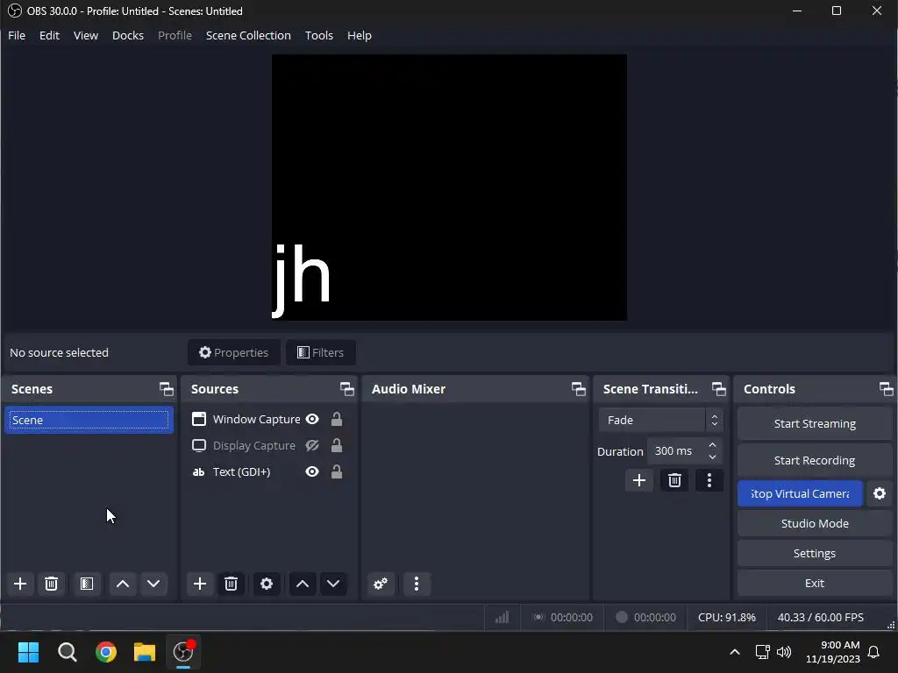This screenshot has height=673, width=898.
Task: Add a new scene with plus icon
Action: coord(20,584)
